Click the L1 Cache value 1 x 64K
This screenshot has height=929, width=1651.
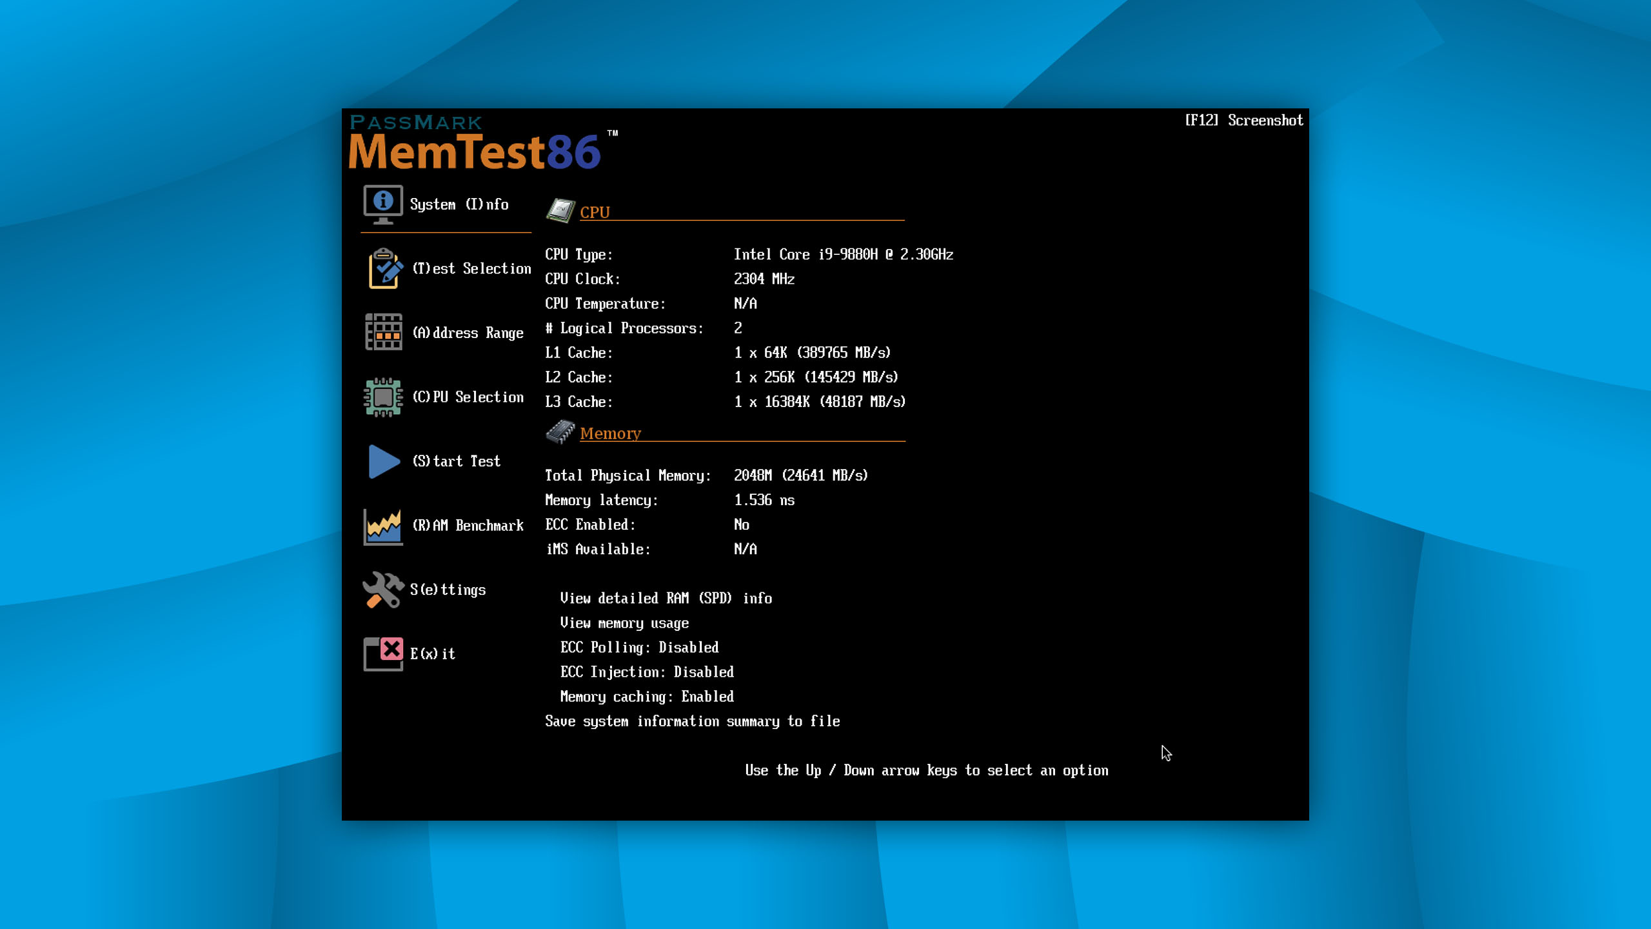(813, 352)
